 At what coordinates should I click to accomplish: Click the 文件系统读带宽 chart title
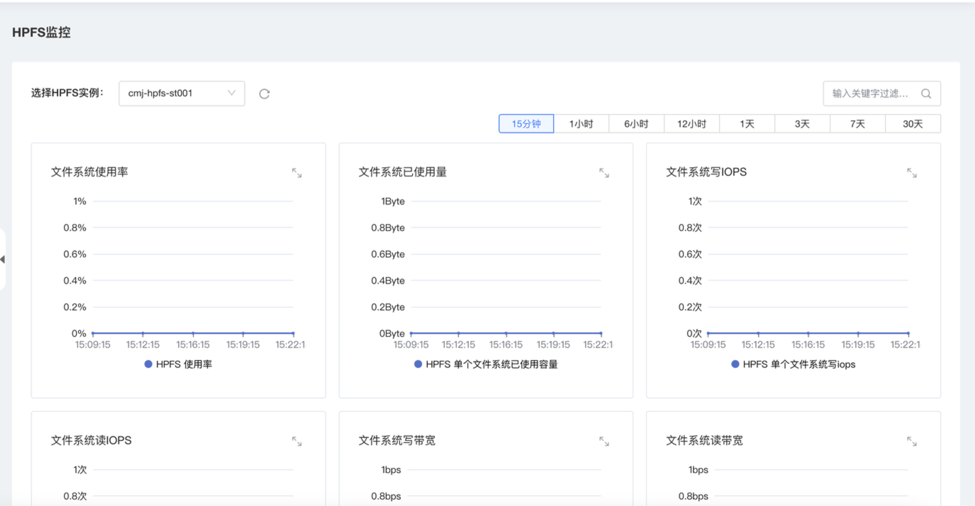pyautogui.click(x=704, y=440)
